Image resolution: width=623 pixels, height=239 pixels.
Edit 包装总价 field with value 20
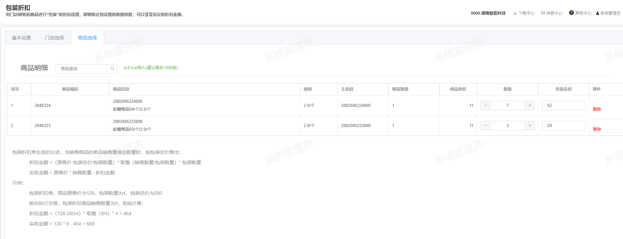click(x=563, y=126)
